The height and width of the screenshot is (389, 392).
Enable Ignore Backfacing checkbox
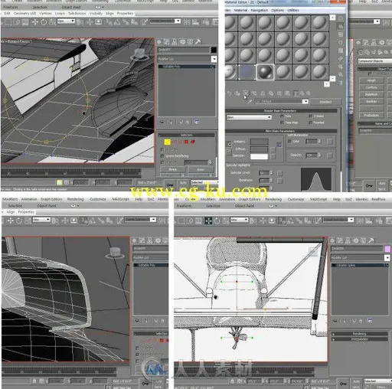click(162, 155)
